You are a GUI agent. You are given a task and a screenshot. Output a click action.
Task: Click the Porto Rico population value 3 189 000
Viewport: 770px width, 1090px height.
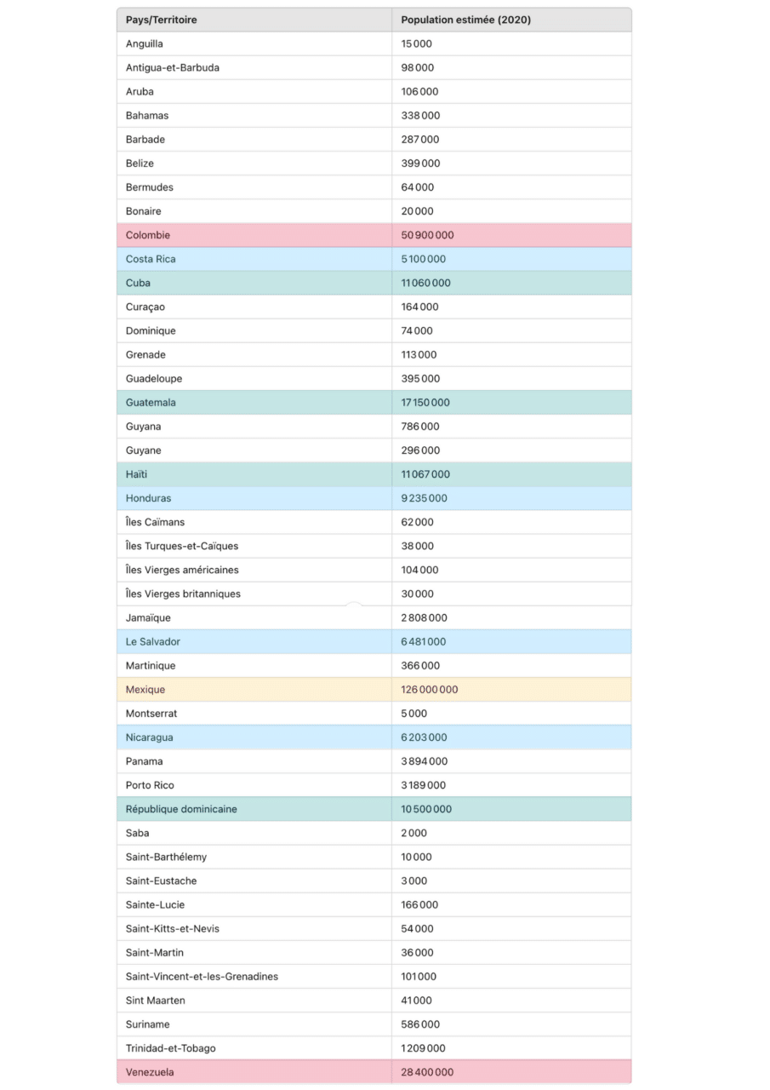coord(423,785)
